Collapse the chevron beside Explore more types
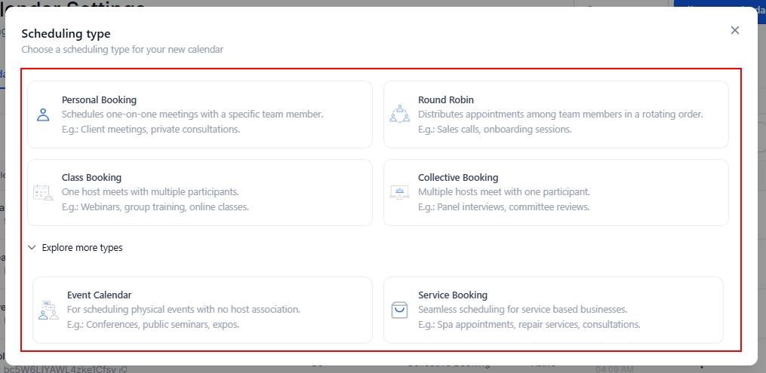 32,247
